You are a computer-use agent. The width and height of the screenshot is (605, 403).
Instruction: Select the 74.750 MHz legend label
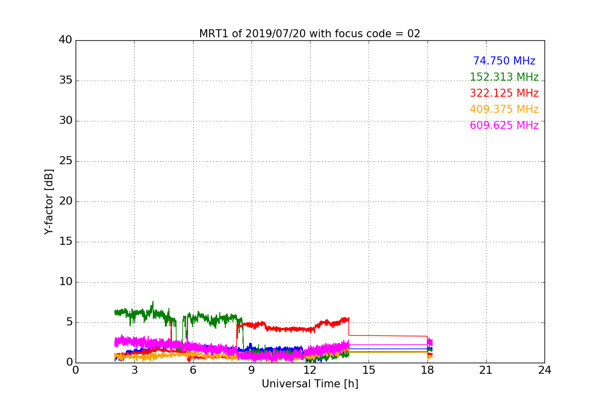(504, 61)
